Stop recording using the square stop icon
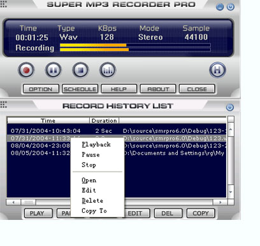The width and height of the screenshot is (260, 246). [x=80, y=70]
